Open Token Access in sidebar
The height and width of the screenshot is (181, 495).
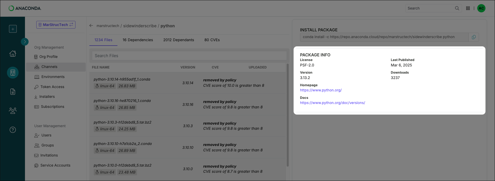(x=49, y=87)
